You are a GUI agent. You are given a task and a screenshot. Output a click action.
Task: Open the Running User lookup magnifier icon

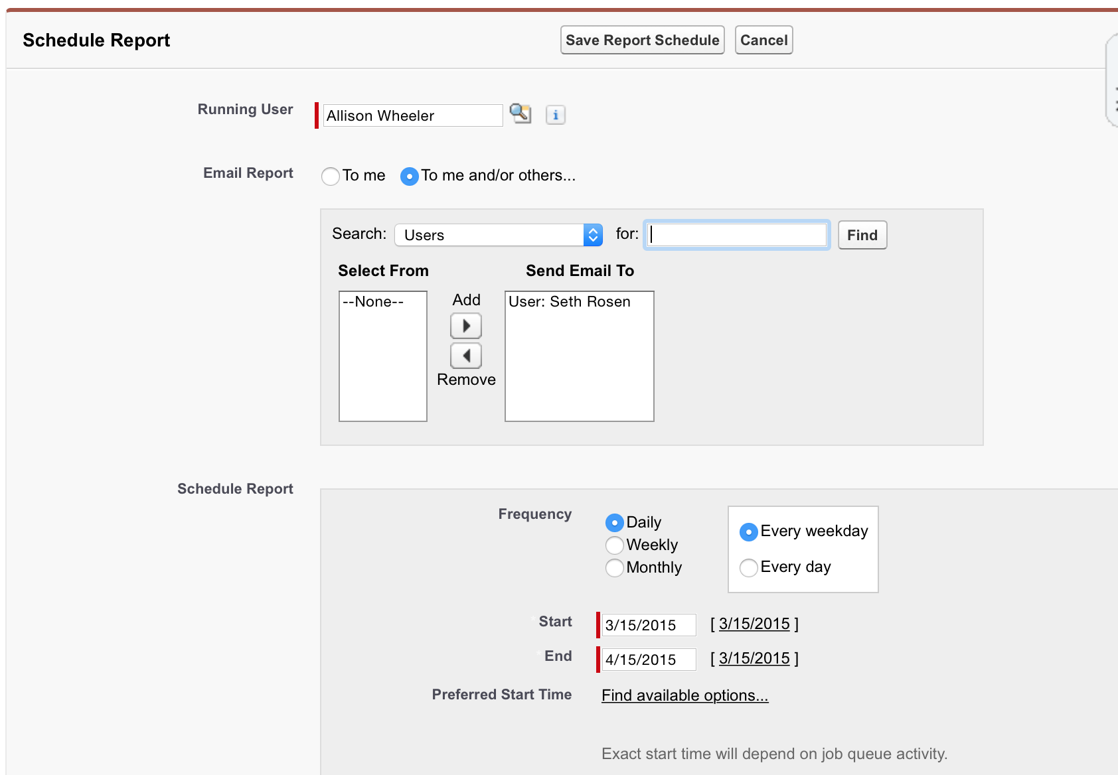pos(520,113)
